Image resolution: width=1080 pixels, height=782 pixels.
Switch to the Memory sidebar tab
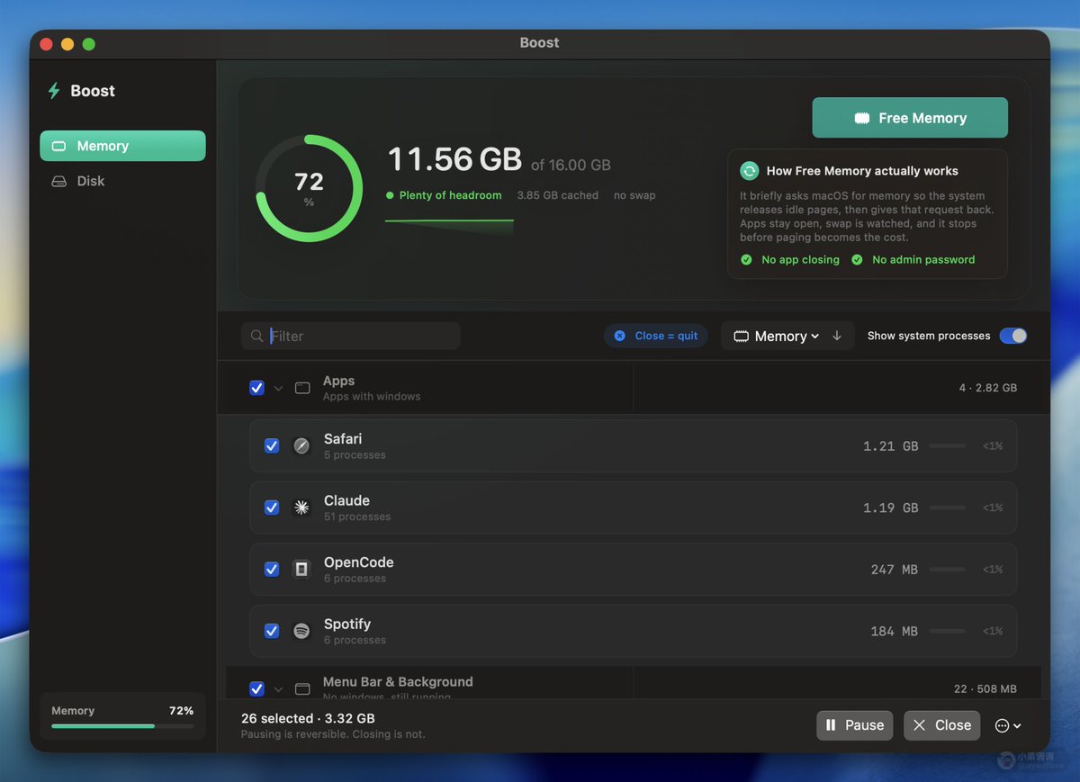[122, 146]
